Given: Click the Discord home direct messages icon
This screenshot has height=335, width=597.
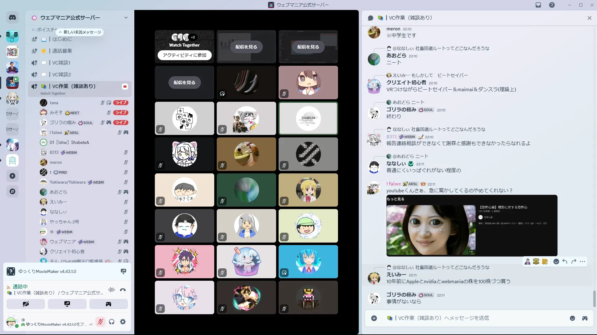Looking at the screenshot, I should pos(12,18).
